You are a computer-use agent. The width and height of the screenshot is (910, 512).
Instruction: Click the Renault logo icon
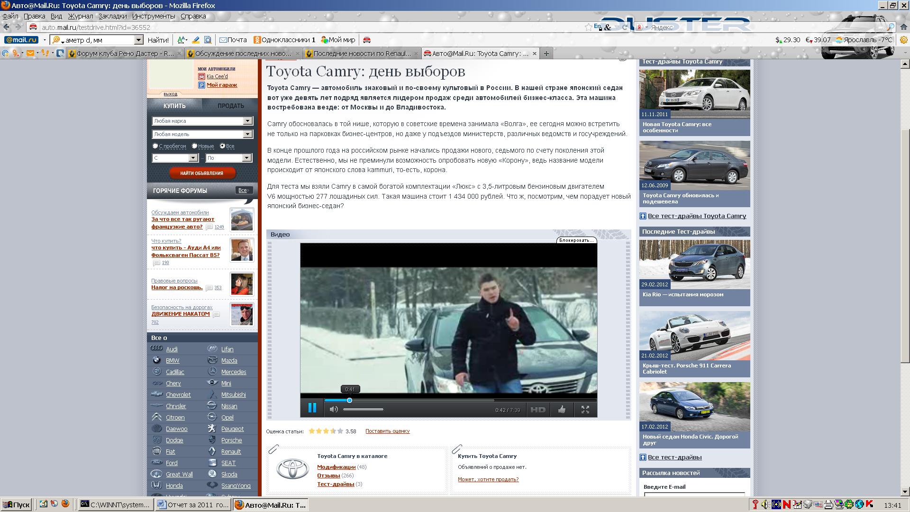(x=212, y=451)
